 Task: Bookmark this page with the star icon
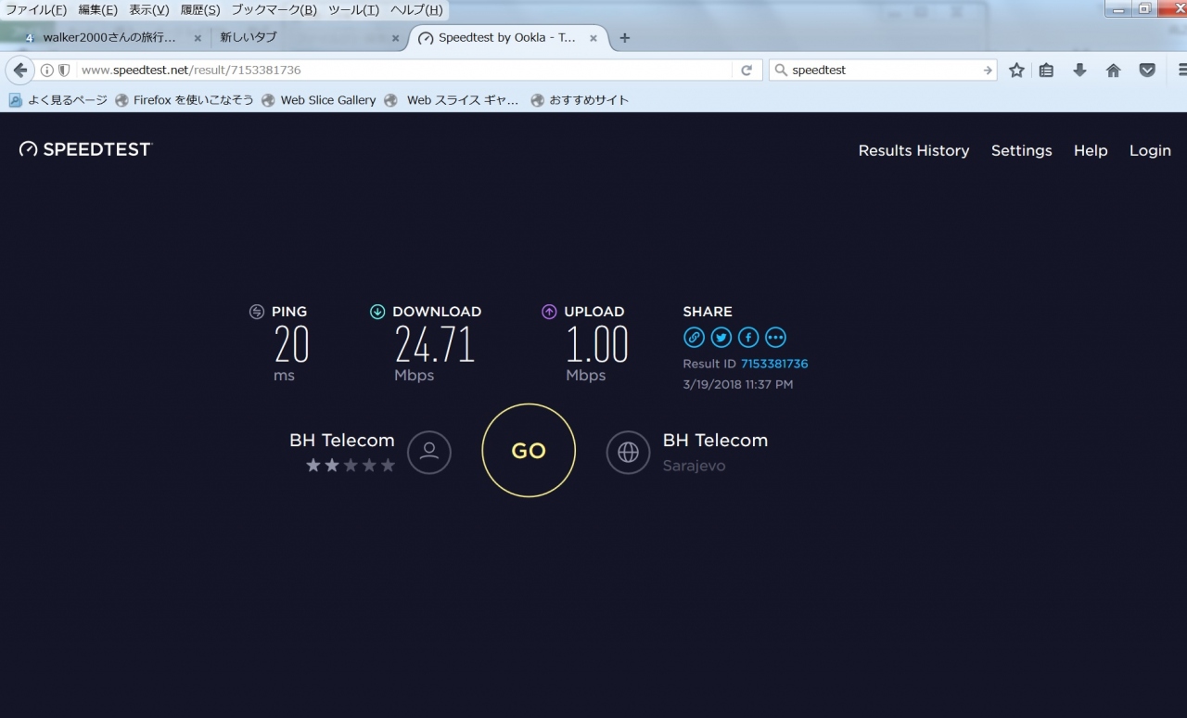coord(1016,70)
